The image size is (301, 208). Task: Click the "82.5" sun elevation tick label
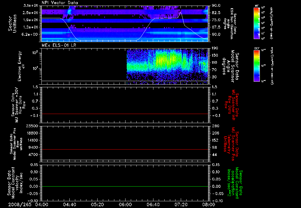(x=216, y=13)
